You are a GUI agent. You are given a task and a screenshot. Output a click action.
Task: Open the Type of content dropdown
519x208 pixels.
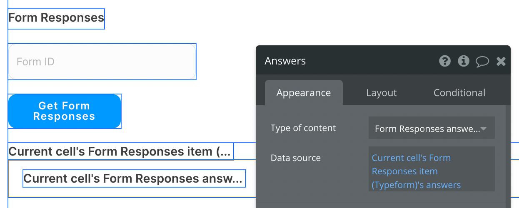point(432,129)
